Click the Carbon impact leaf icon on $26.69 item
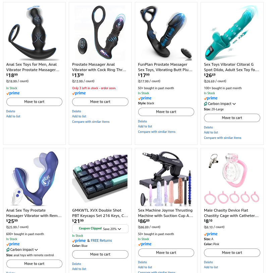This screenshot has height=273, width=266. pos(206,104)
